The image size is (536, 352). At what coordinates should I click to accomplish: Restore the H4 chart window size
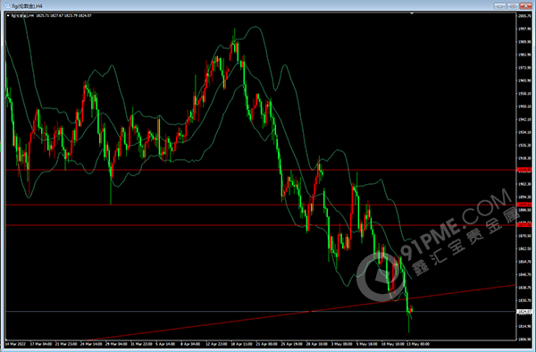click(x=513, y=6)
